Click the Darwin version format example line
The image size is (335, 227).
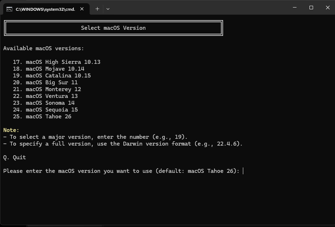tap(123, 144)
